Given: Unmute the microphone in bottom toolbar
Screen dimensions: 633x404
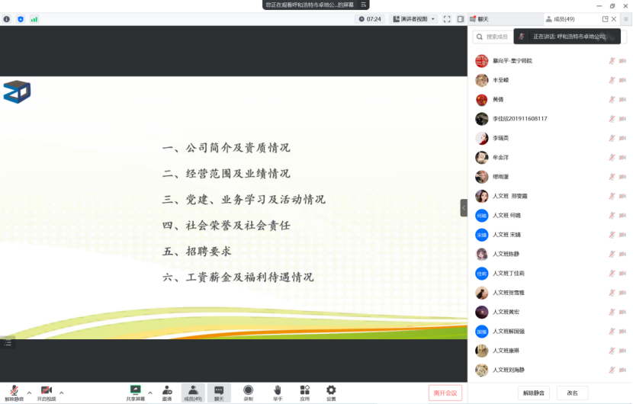Looking at the screenshot, I should click(14, 390).
